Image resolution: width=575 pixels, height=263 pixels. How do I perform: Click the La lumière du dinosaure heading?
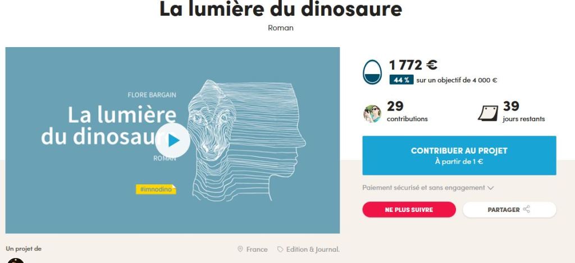click(281, 9)
